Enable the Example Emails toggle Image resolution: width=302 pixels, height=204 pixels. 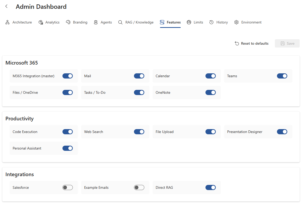139,187
